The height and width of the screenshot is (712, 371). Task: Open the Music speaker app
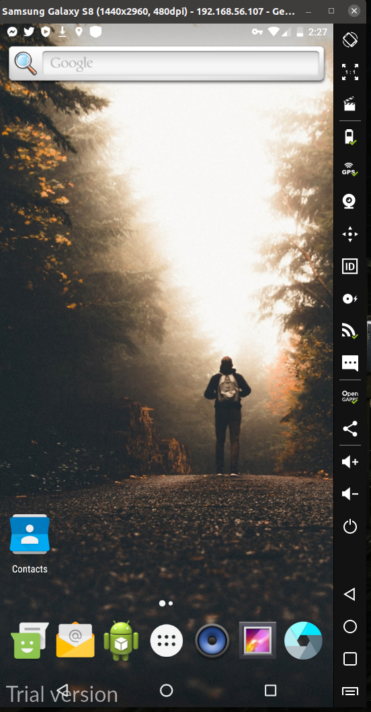[212, 641]
